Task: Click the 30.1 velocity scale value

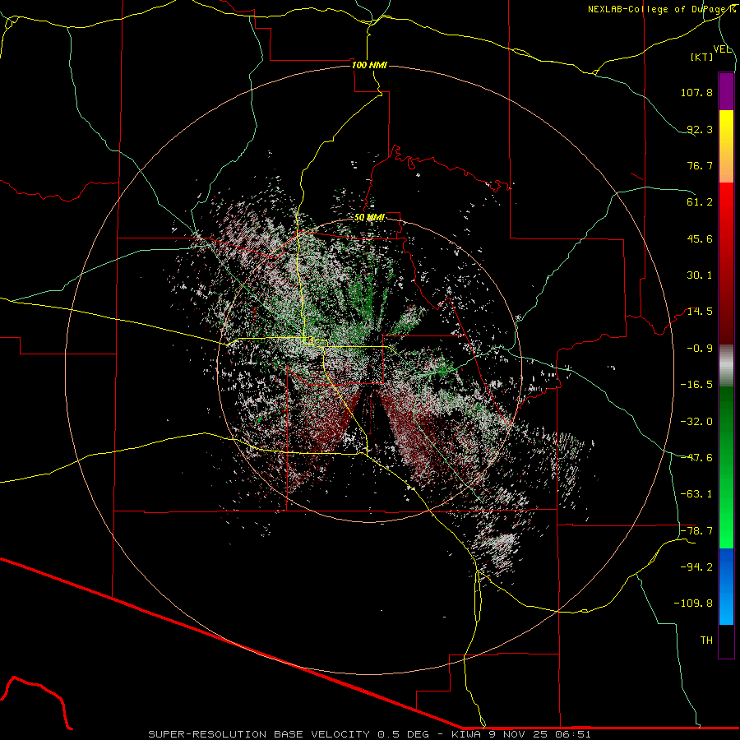Action: (700, 275)
